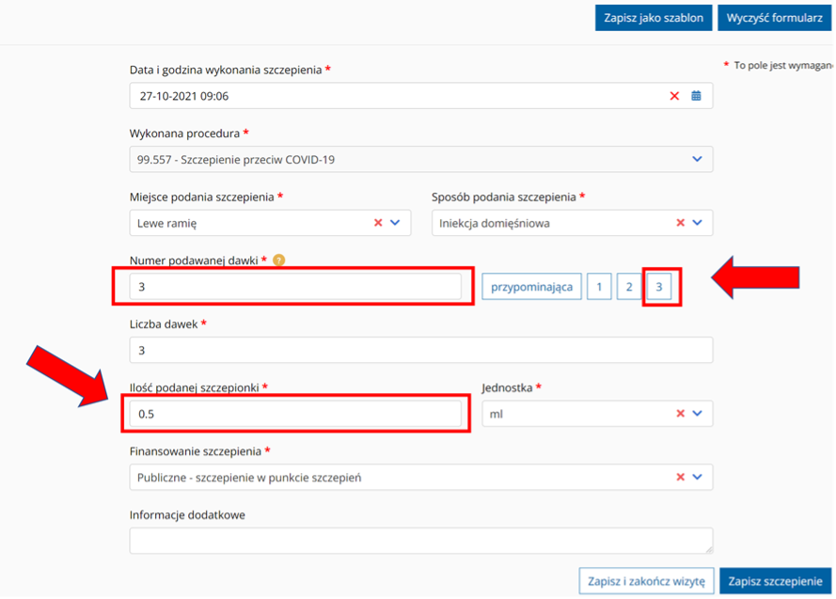Clear the Lewe ramię selection
The image size is (836, 599).
point(378,223)
